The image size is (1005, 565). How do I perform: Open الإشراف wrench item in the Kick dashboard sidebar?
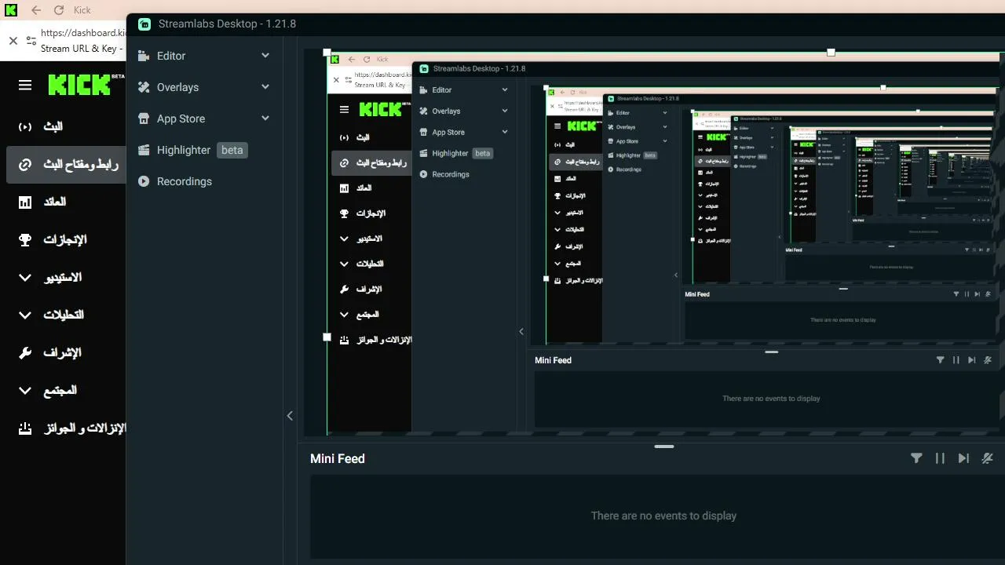coord(63,352)
